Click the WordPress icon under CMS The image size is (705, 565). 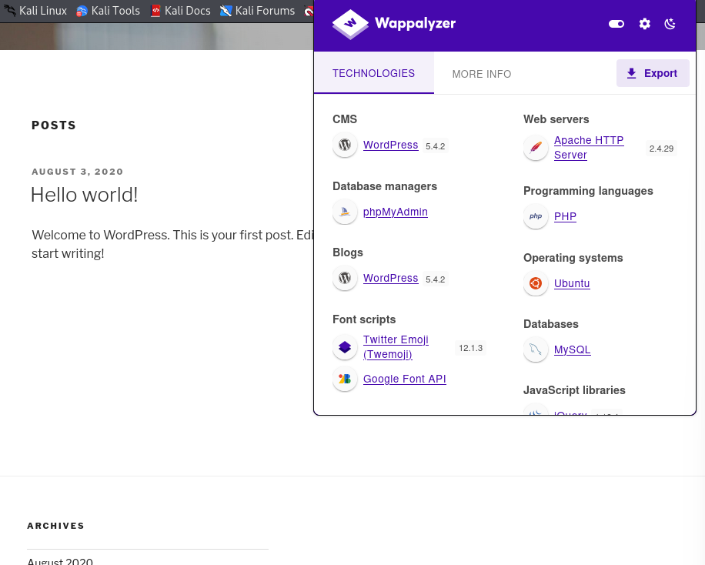click(x=345, y=145)
